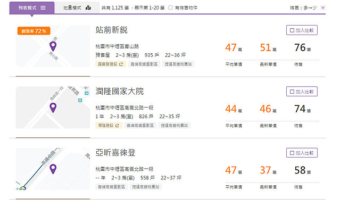Click average price 47萬 for 站前新銳
Screen dimensions: 340x206
(234, 47)
